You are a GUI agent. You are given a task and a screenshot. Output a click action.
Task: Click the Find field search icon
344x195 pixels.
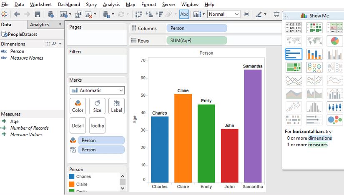54,44
